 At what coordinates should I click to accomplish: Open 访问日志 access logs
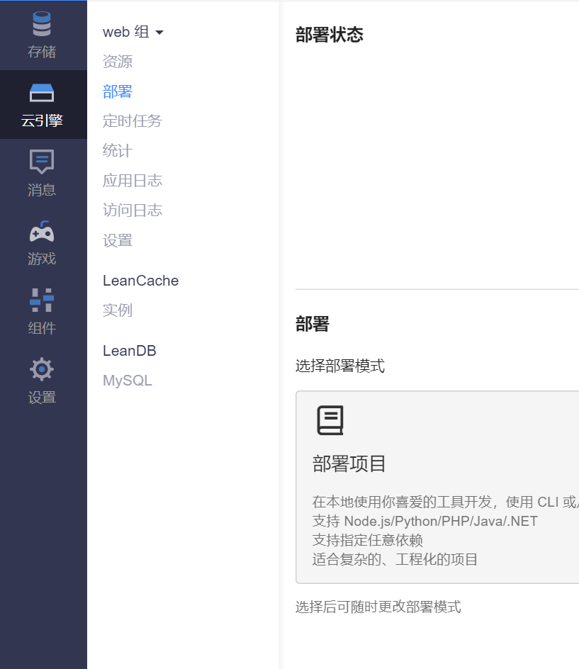point(133,210)
